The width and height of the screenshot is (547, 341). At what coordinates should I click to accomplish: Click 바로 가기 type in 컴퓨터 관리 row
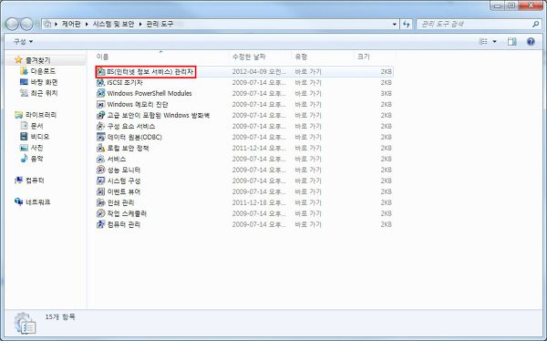[308, 224]
